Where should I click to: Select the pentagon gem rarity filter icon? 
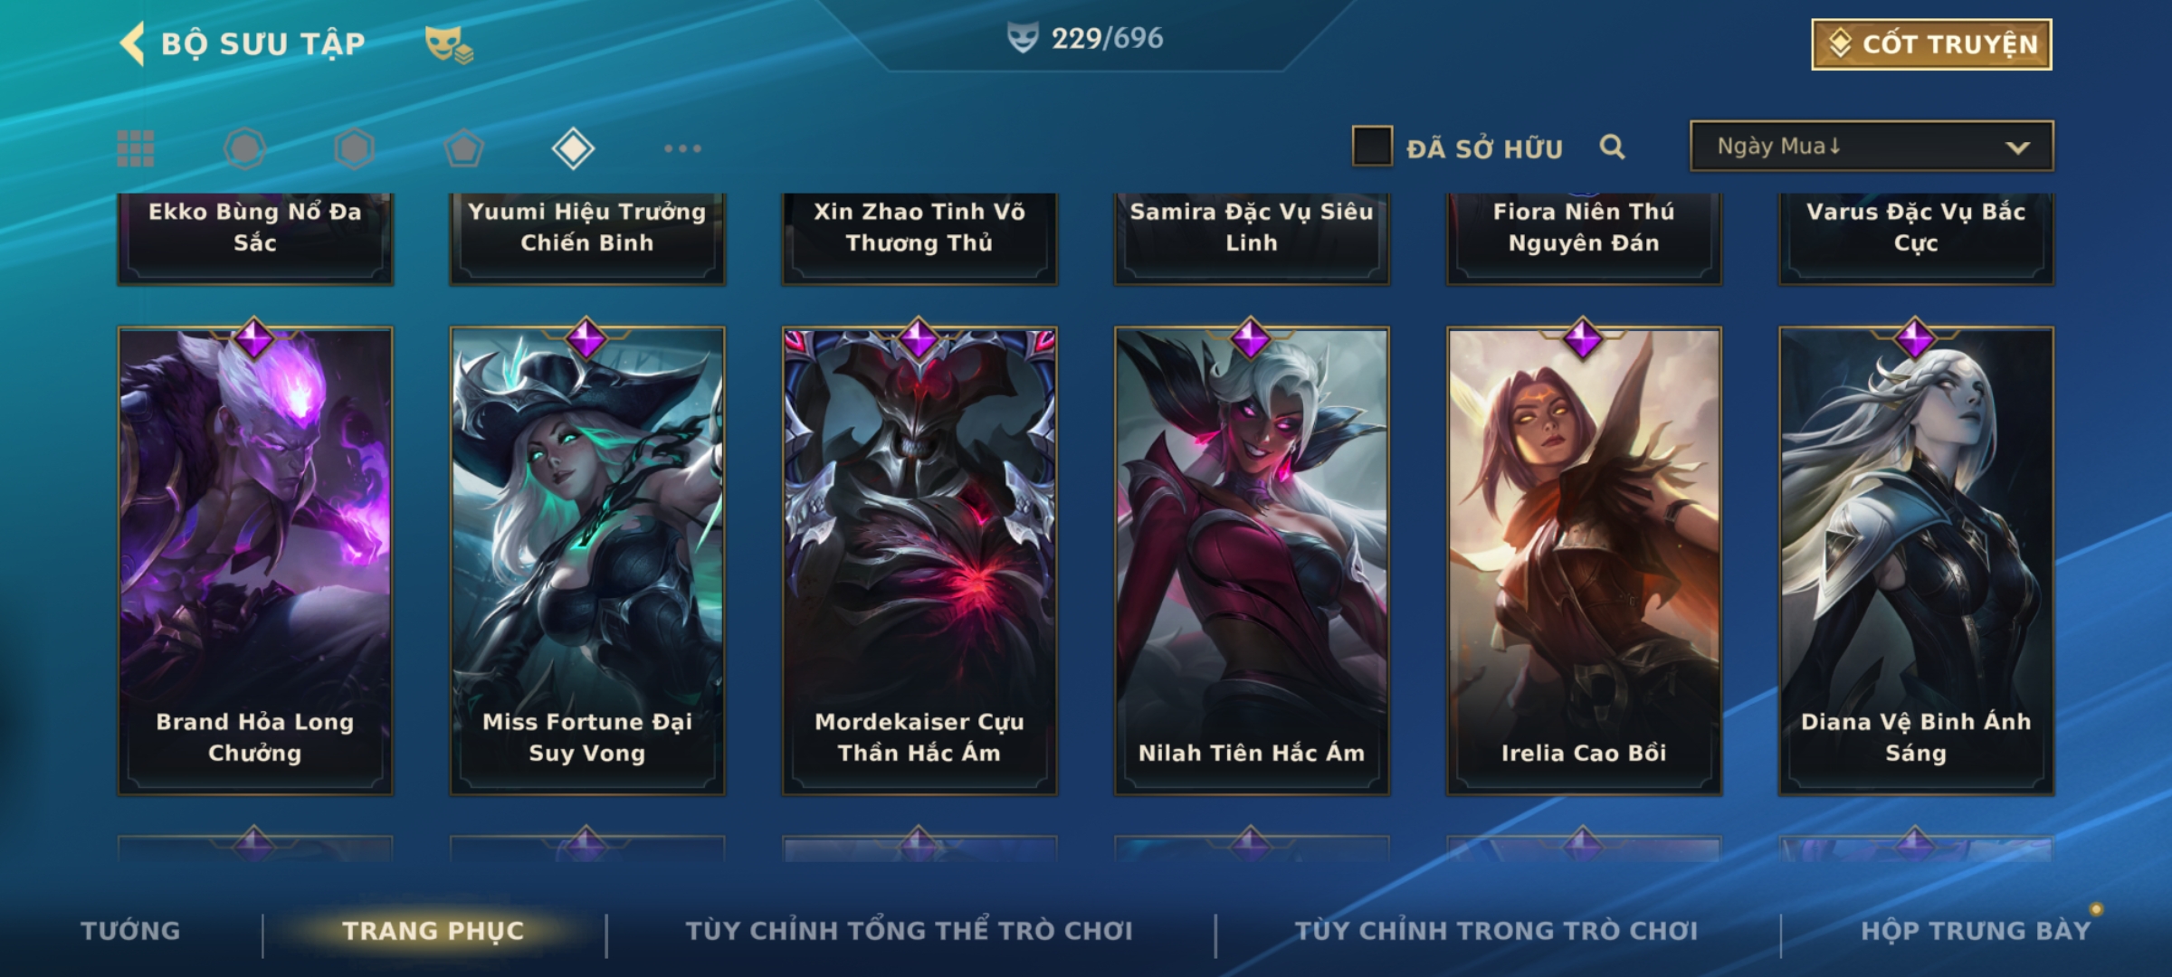pos(464,148)
